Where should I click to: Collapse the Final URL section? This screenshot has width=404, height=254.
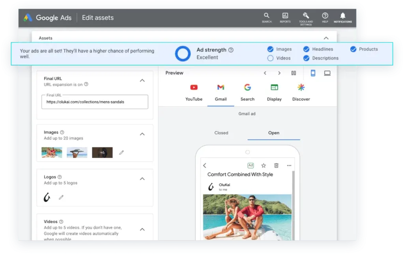(142, 81)
